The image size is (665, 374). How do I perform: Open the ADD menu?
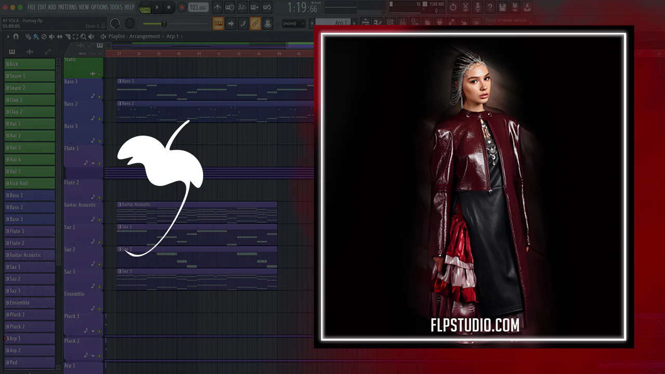click(x=52, y=7)
